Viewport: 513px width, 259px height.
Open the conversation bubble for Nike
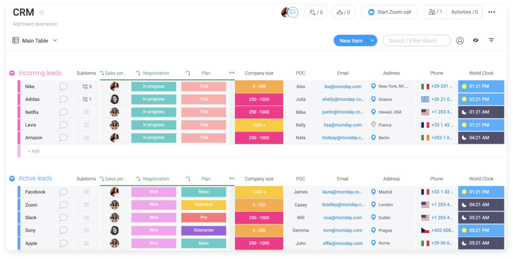coord(63,86)
